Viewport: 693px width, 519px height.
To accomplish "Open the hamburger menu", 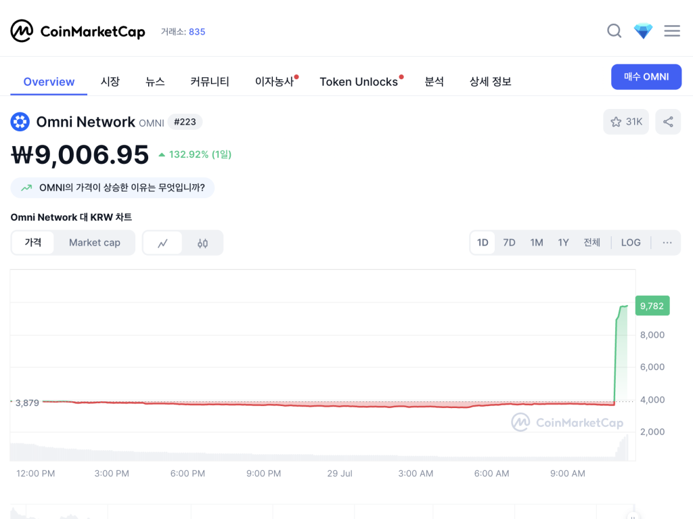I will click(x=672, y=31).
